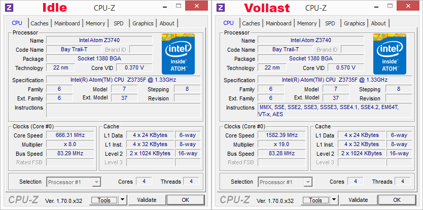
Task: Click Core Speed value 1582.39 MHz
Action: coord(281,135)
